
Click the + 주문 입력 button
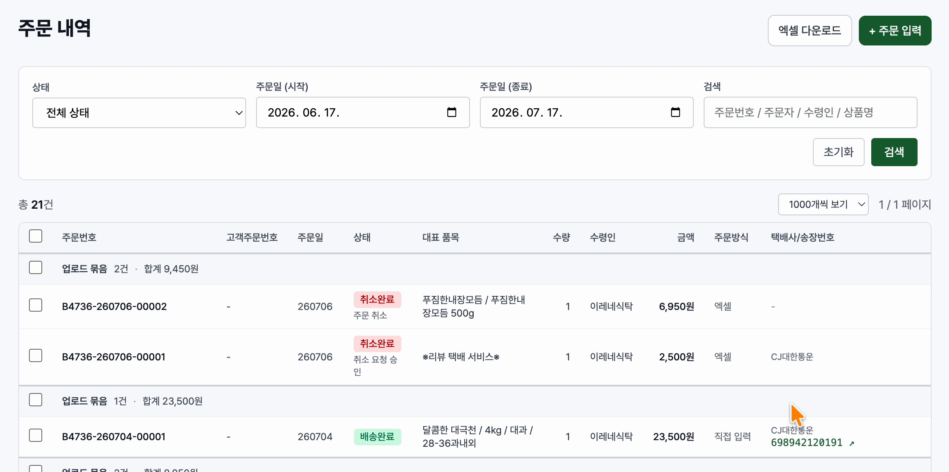point(895,31)
